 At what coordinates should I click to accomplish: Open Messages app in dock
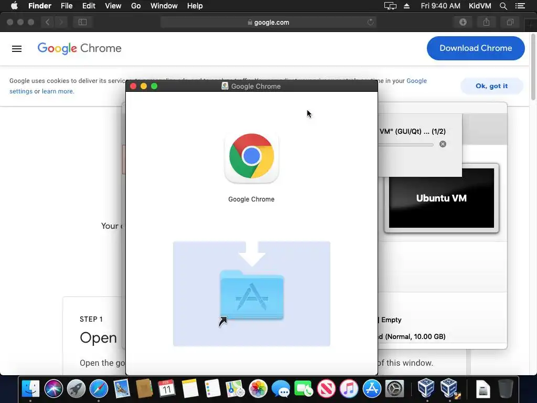[281, 389]
